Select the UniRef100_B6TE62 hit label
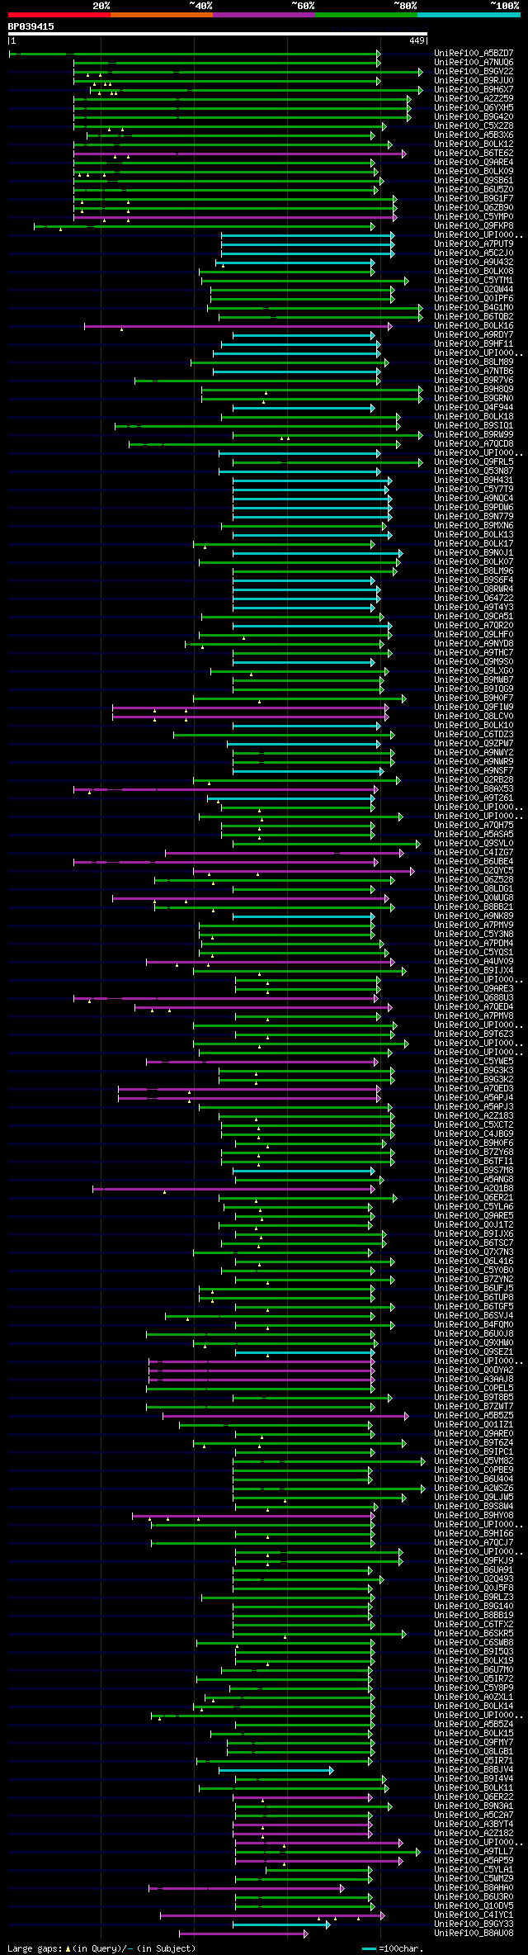 click(474, 153)
